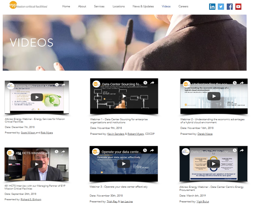Play the Energy Services for Mission video
Image resolution: width=254 pixels, height=207 pixels.
click(37, 97)
